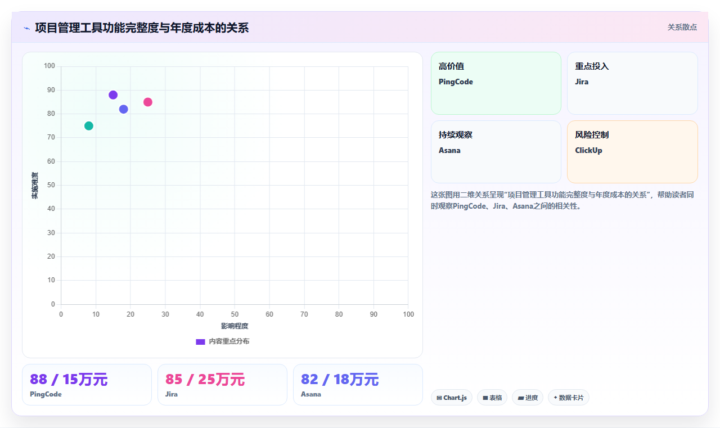This screenshot has height=428, width=720.
Task: Click the 影响程度 x-axis title
Action: pos(235,326)
